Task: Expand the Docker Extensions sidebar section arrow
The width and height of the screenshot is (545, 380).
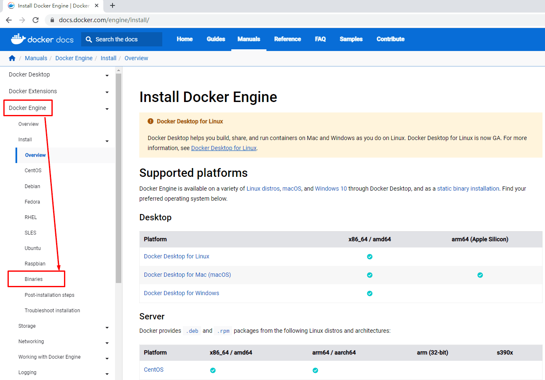Action: pos(107,92)
